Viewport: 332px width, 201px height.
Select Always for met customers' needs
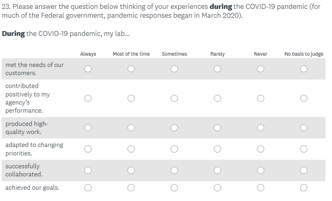coord(88,69)
